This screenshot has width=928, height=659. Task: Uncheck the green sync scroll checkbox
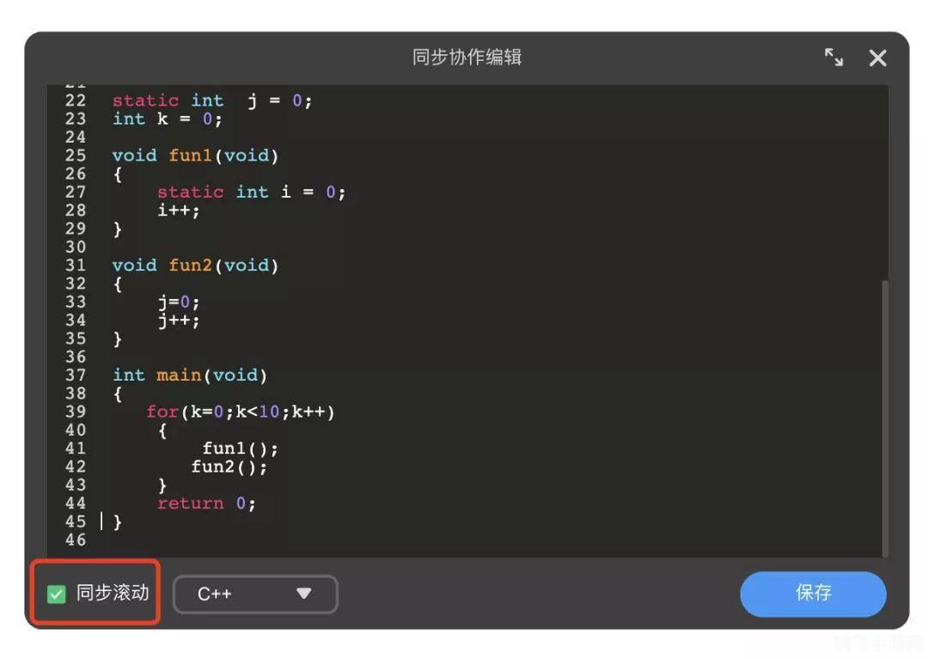point(55,593)
